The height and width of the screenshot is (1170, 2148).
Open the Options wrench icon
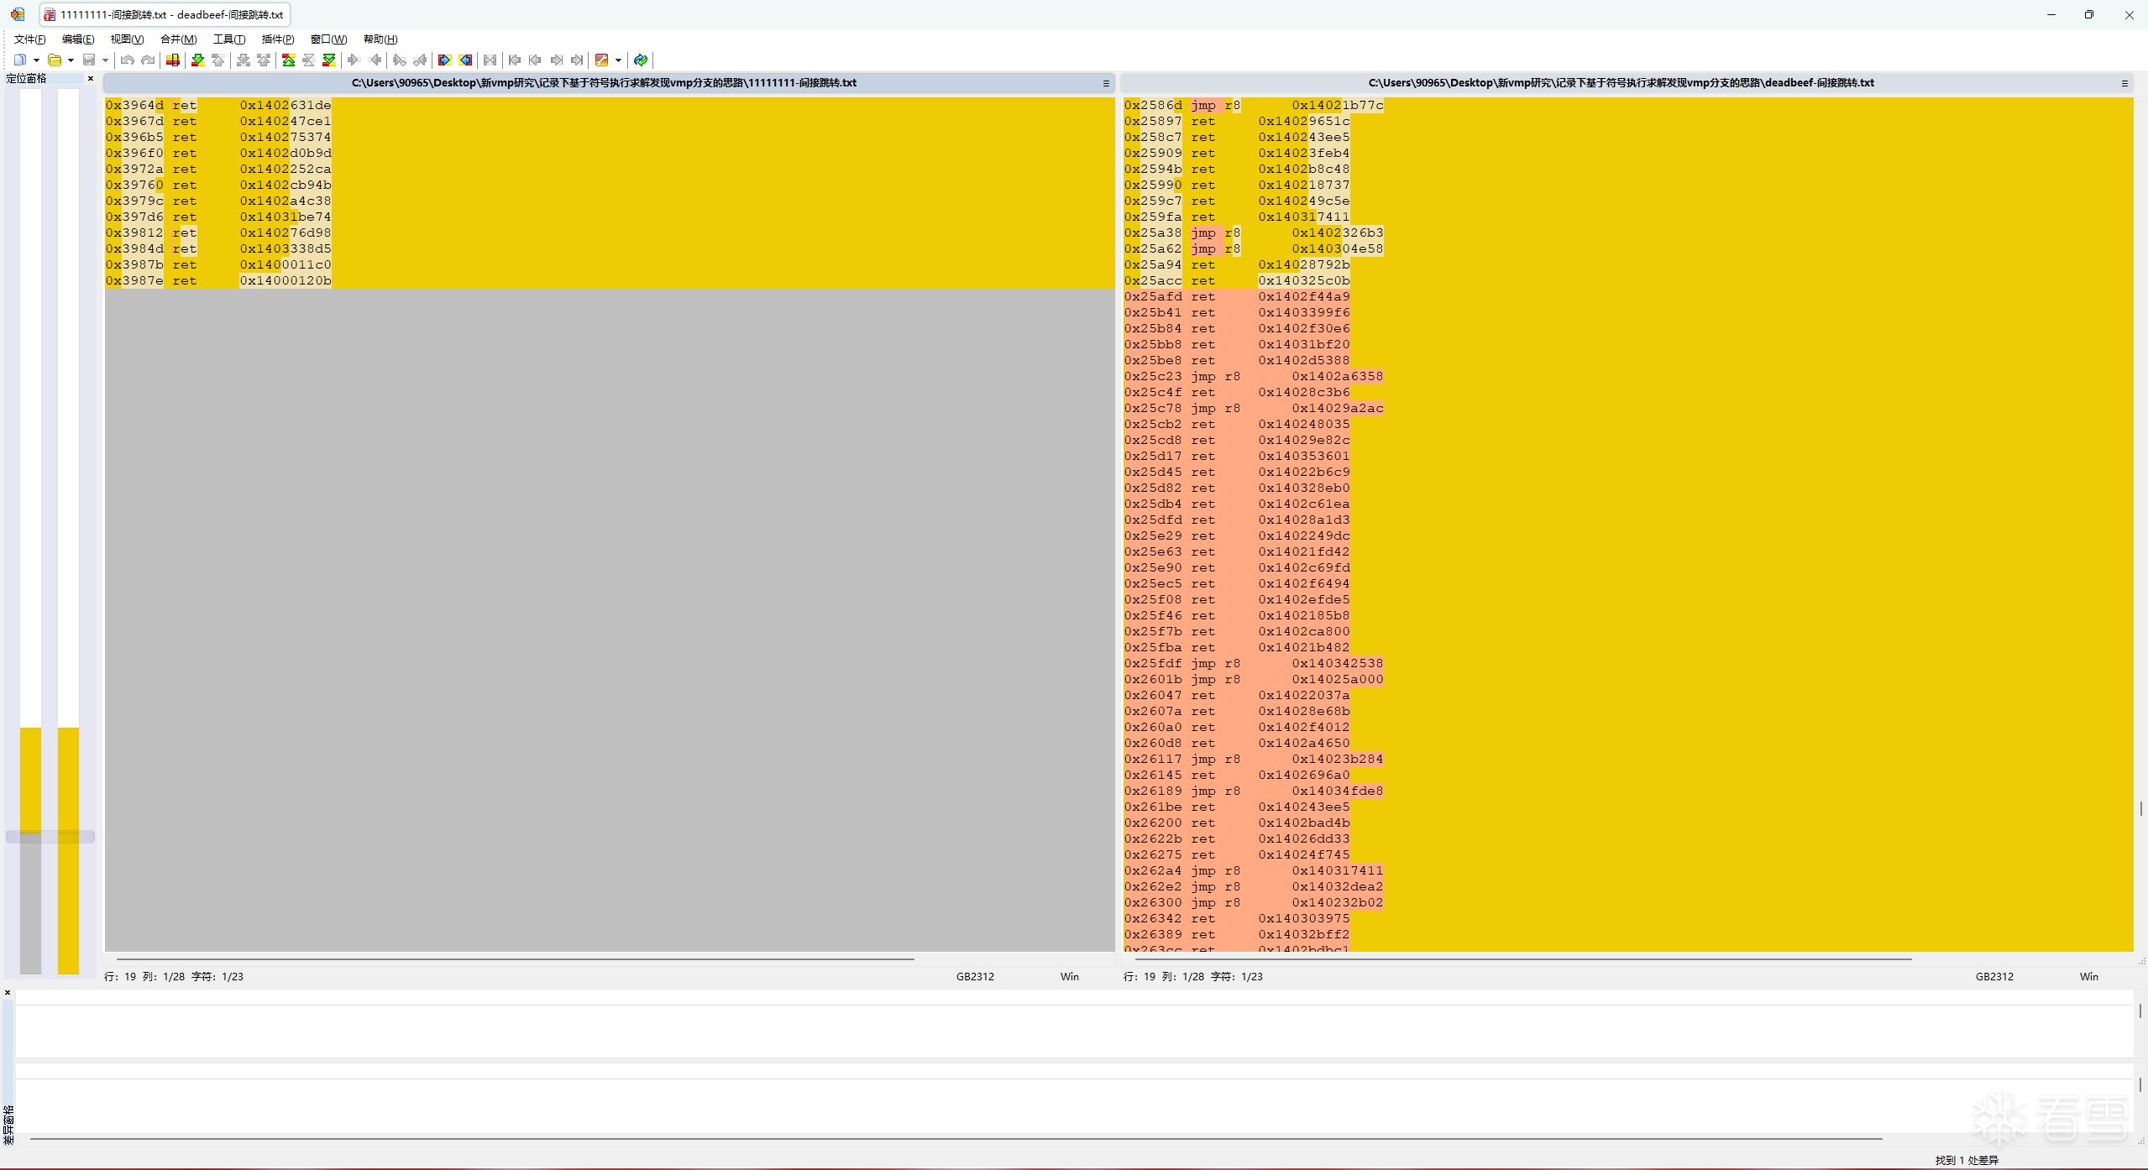click(x=601, y=60)
